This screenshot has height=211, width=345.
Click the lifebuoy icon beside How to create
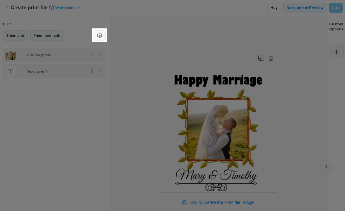point(185,203)
